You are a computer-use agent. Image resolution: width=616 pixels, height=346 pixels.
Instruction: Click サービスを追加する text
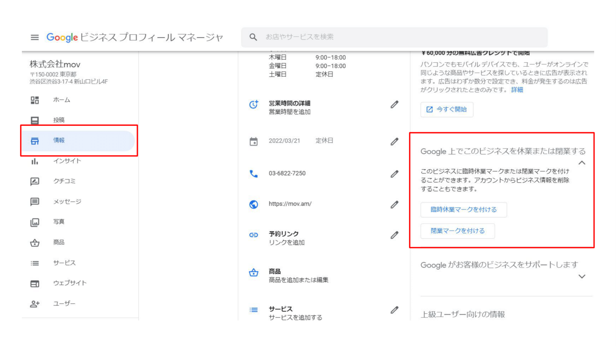pos(295,318)
